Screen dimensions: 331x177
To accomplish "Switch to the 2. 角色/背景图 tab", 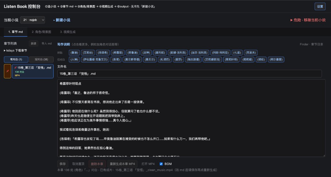I will 41,32.
